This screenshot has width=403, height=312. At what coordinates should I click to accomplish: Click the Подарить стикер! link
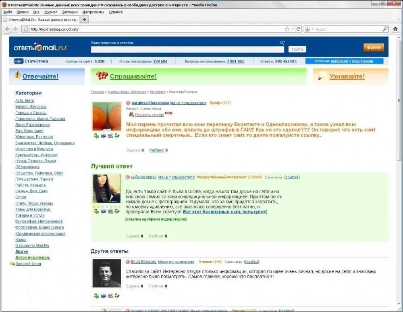150,115
